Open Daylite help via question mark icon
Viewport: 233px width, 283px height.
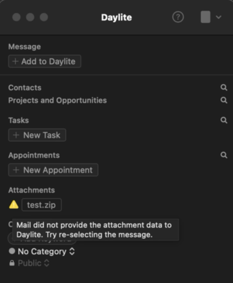coord(178,17)
